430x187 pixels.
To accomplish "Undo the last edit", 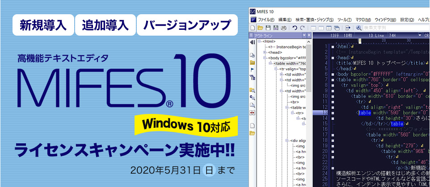I will tap(294, 28).
